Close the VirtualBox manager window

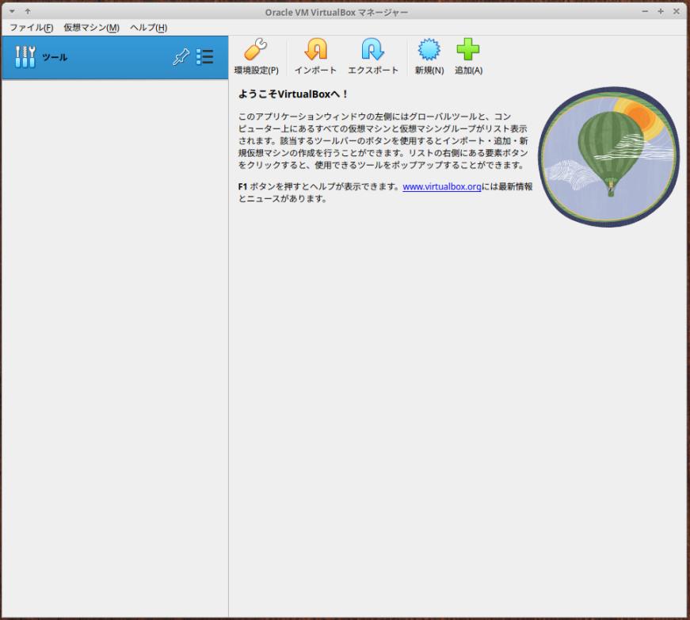(x=677, y=11)
